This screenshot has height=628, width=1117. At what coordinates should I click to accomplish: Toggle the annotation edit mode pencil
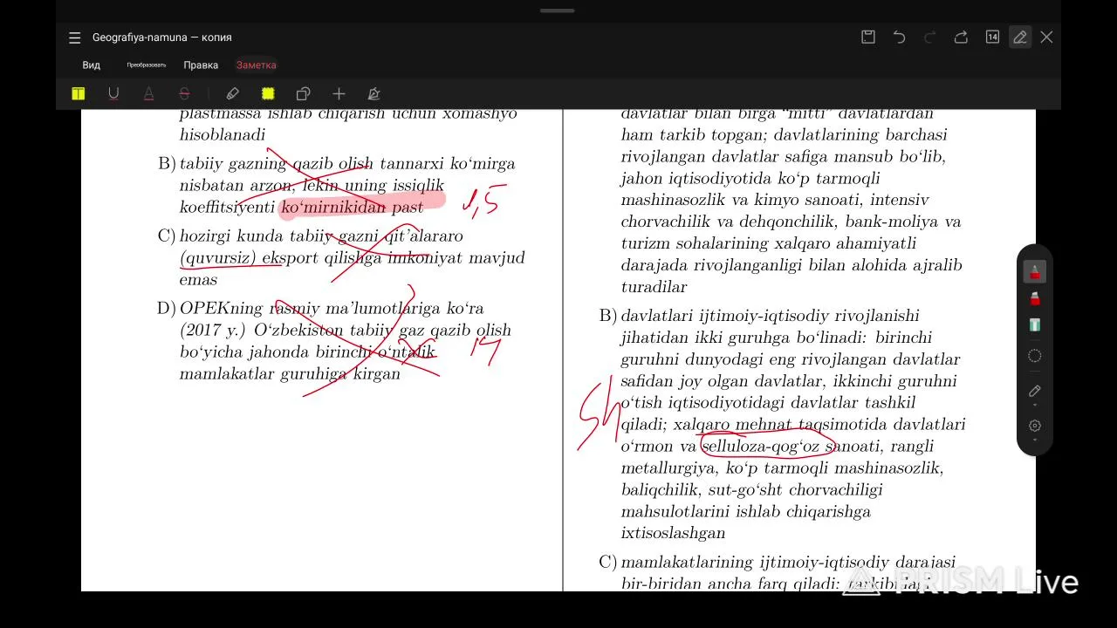[x=1019, y=37]
